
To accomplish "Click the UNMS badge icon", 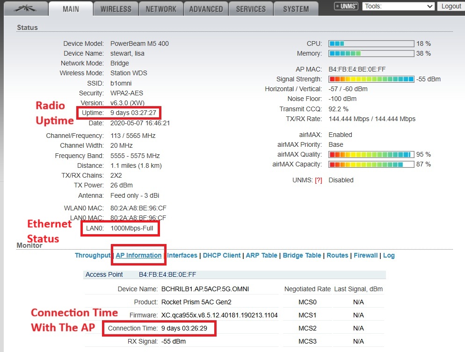I will click(x=346, y=6).
